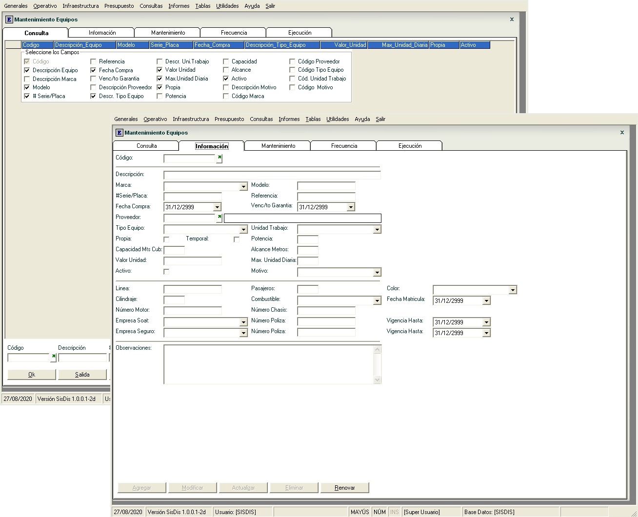Open the Fecha Matricula date picker

point(486,301)
